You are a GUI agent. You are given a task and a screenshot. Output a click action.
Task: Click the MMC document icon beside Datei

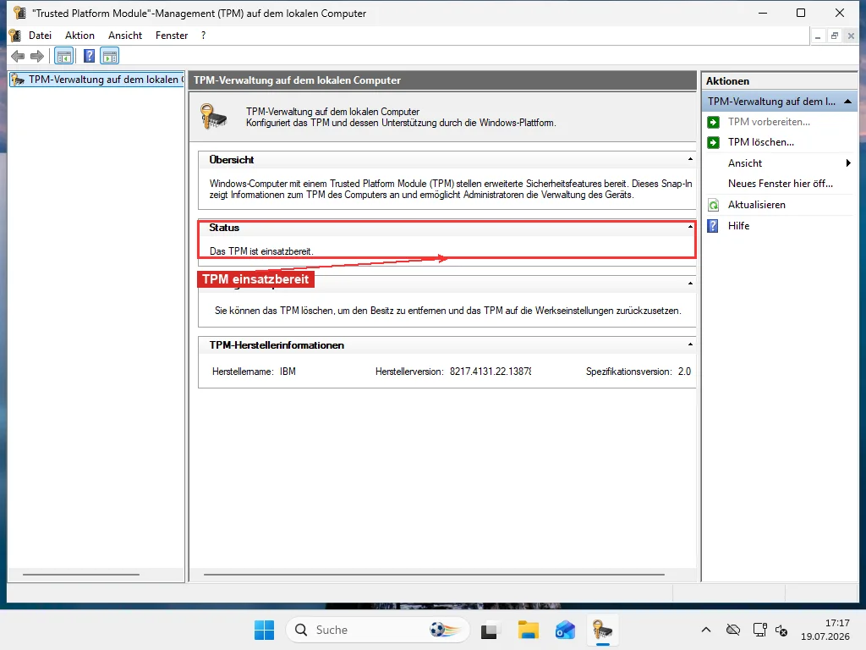pyautogui.click(x=15, y=36)
